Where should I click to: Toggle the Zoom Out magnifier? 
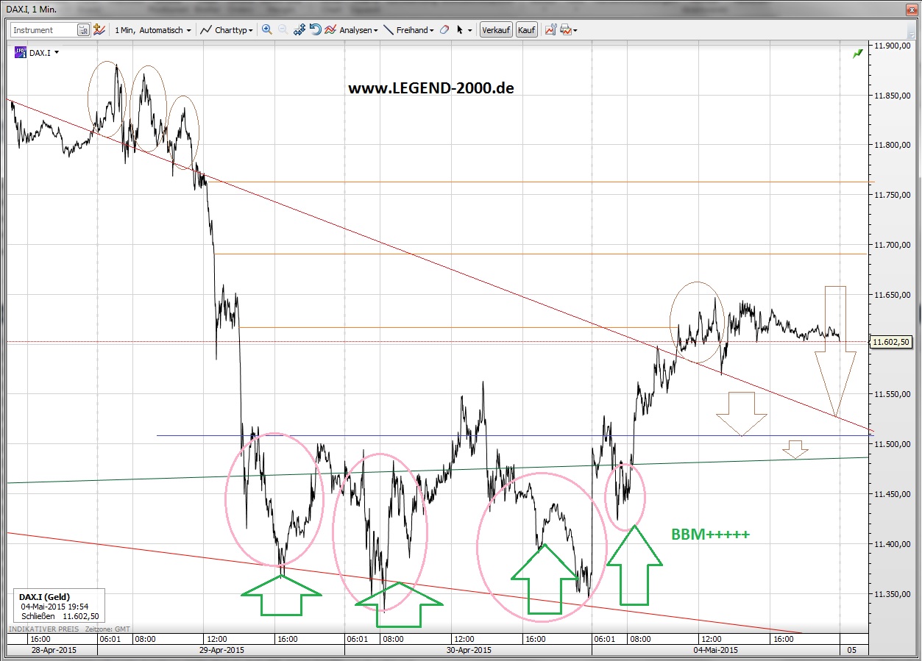click(282, 30)
